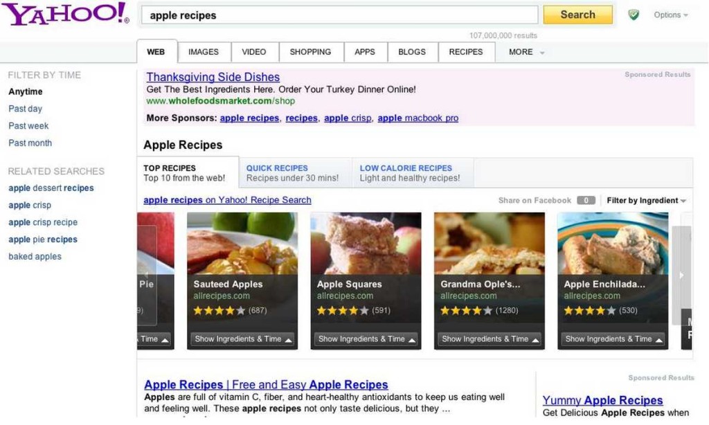Viewport: 709px width, 425px height.
Task: Click the apple recipes sponsor link
Action: 249,118
